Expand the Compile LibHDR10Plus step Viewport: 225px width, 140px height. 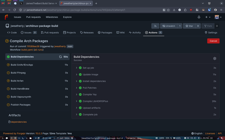(146, 101)
